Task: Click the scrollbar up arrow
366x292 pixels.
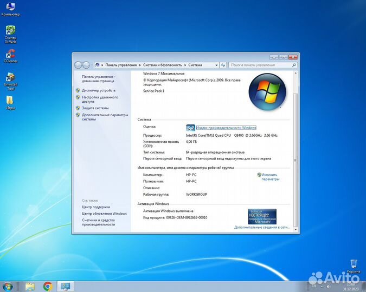Action: 296,74
